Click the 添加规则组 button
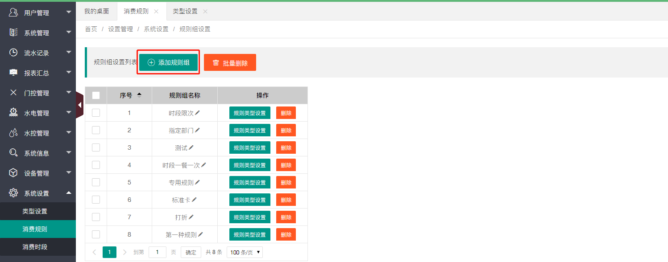This screenshot has width=668, height=262. pyautogui.click(x=168, y=63)
